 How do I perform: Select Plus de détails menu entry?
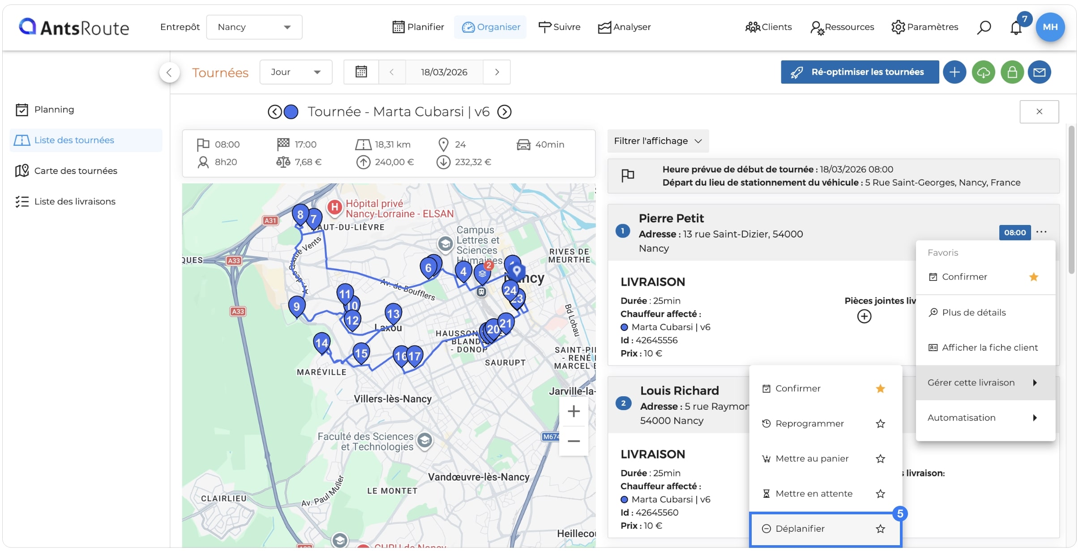click(985, 313)
